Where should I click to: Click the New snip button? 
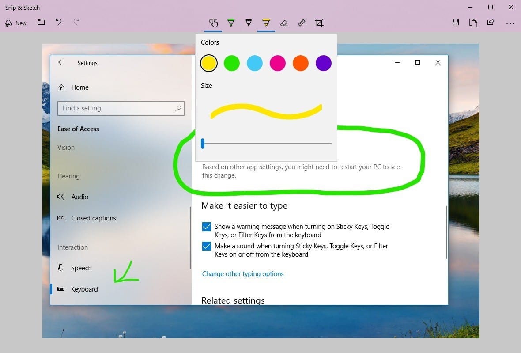(x=16, y=23)
